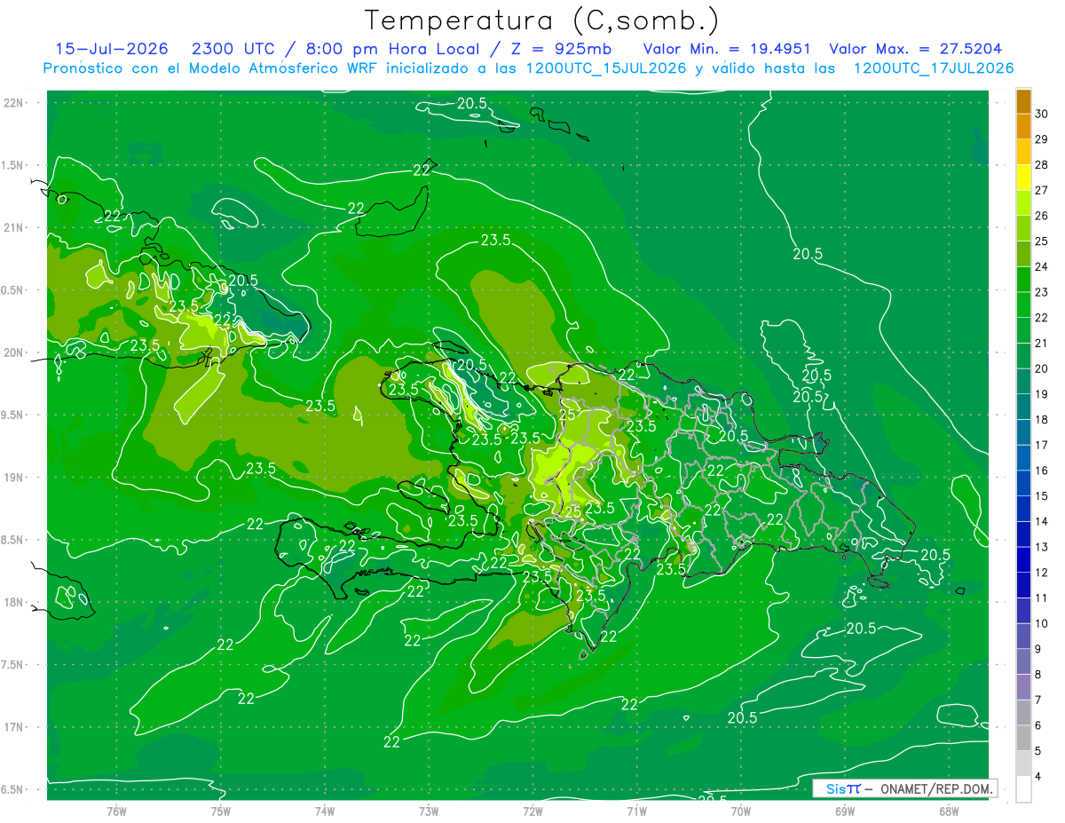Pick the purple legend swatch between 8 and 9
This screenshot has height=823, width=1065.
point(1023,661)
